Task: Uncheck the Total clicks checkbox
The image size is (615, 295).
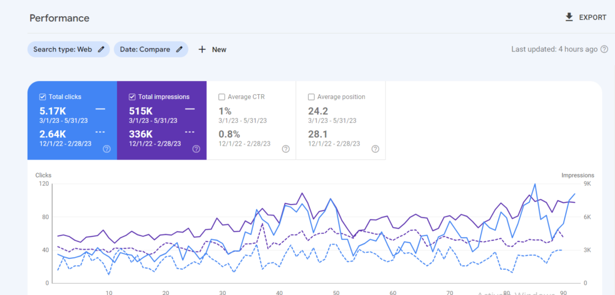Action: tap(42, 97)
